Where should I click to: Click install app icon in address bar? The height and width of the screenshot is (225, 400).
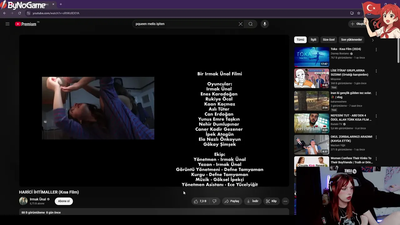(x=352, y=13)
